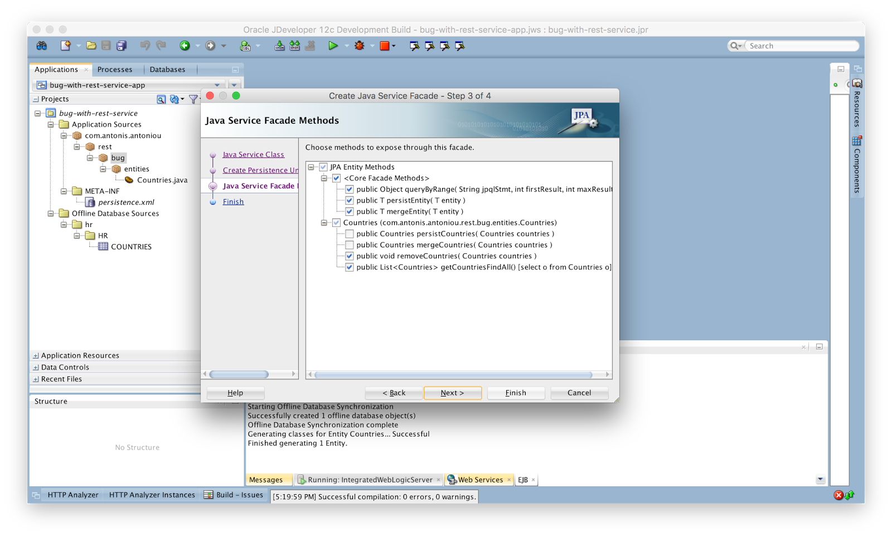The height and width of the screenshot is (536, 892).
Task: Uncheck the removeCountries method checkbox
Action: click(x=350, y=256)
